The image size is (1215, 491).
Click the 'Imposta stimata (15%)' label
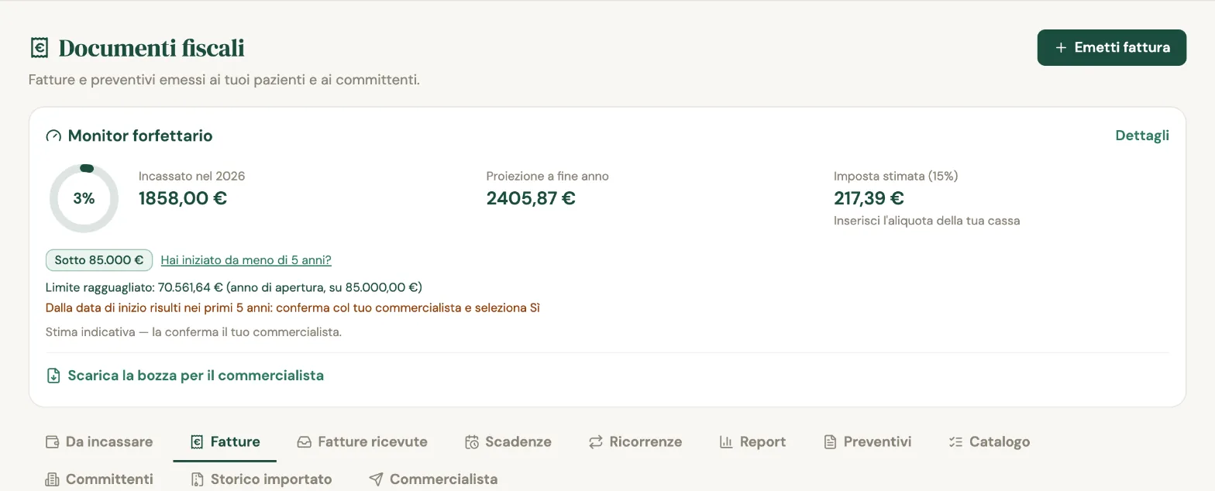(x=896, y=177)
